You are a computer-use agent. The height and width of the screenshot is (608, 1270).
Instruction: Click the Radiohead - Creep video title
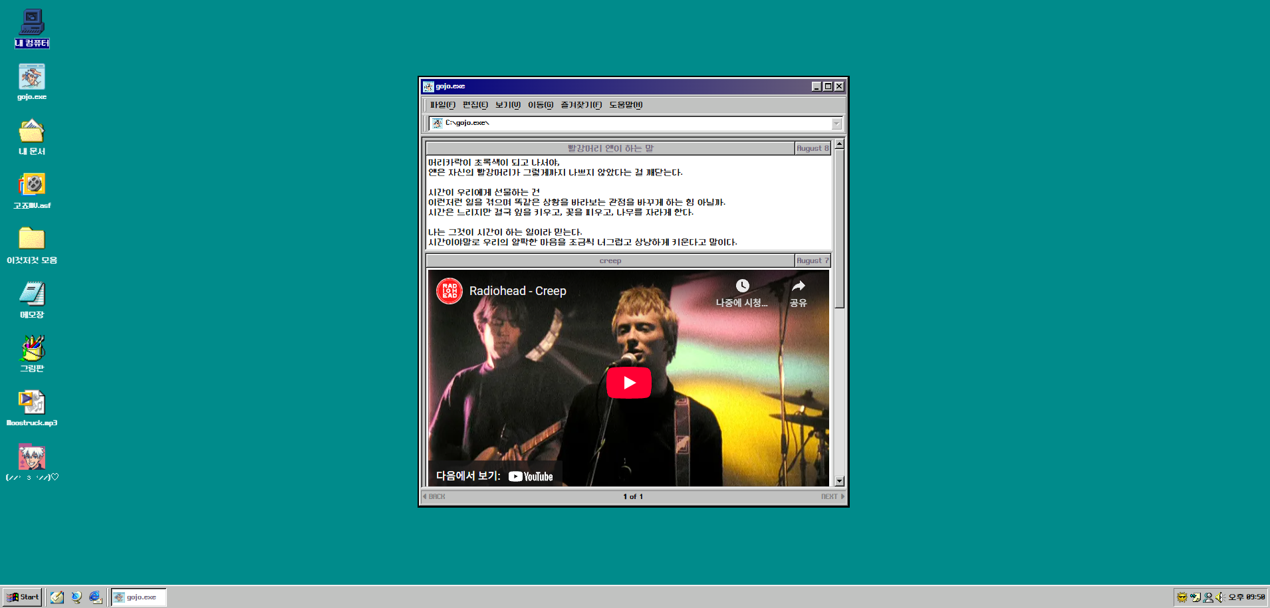[x=518, y=291]
